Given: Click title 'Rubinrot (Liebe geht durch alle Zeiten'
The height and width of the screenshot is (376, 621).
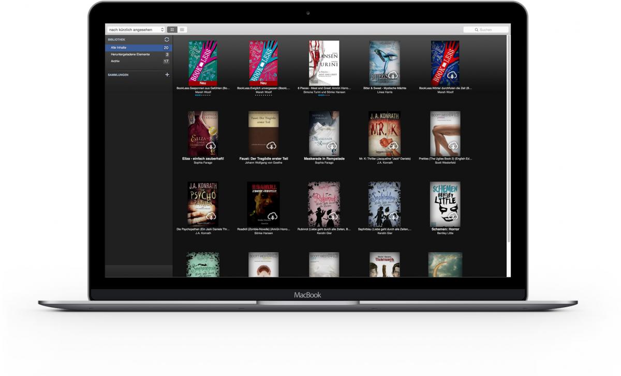Looking at the screenshot, I should click(x=324, y=229).
